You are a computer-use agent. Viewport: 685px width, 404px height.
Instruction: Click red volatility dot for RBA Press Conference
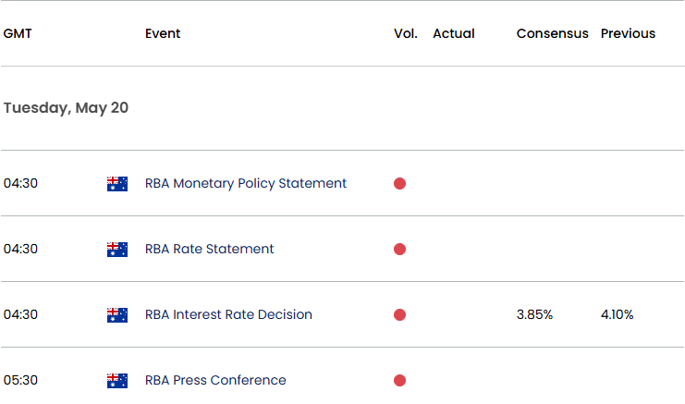(x=399, y=380)
